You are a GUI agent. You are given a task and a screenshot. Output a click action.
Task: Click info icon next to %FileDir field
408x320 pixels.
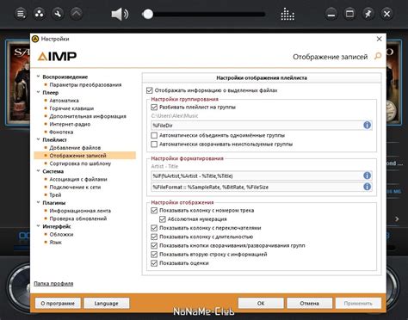click(367, 125)
